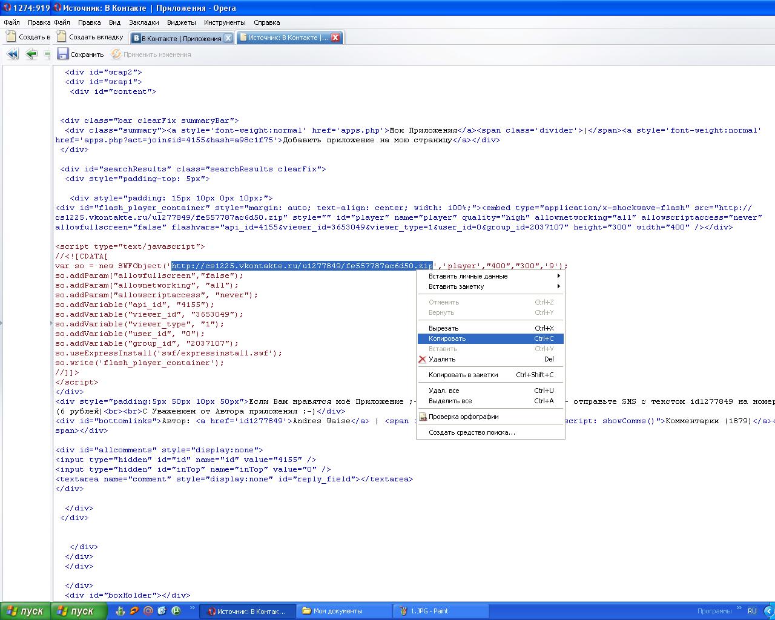Click the rewind double-arrow toolbar icon
The image size is (775, 620).
point(13,54)
